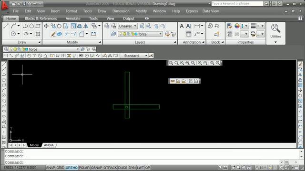Toggle OTRACK in status bar
The image size is (305, 171).
pyautogui.click(x=110, y=168)
